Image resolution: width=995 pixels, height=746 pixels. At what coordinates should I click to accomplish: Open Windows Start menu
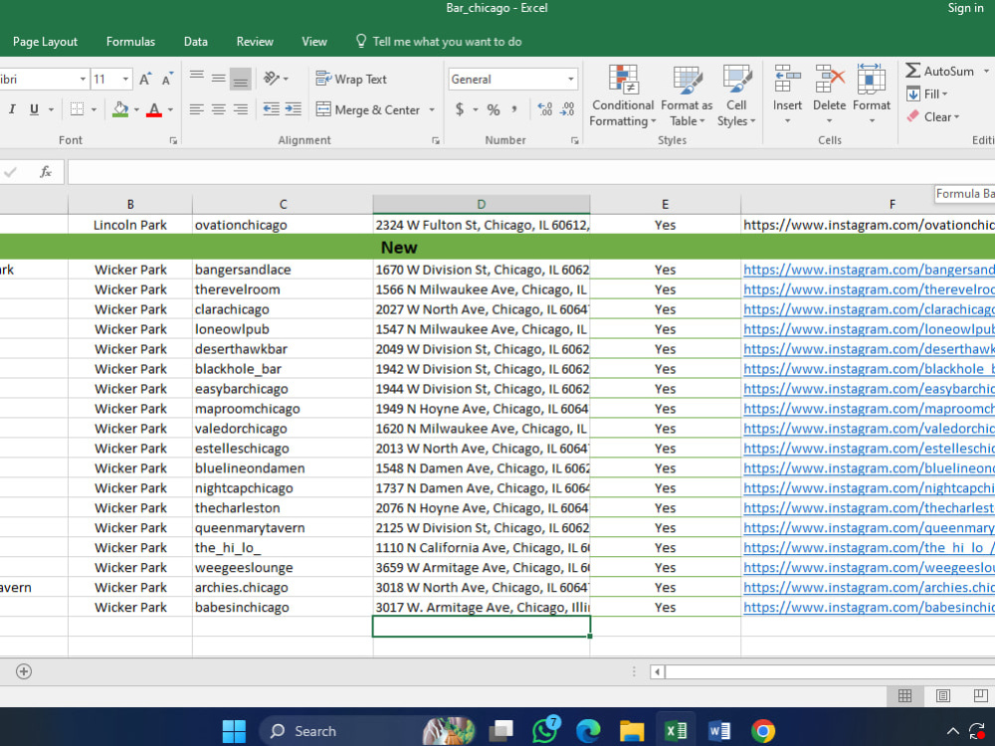point(234,731)
